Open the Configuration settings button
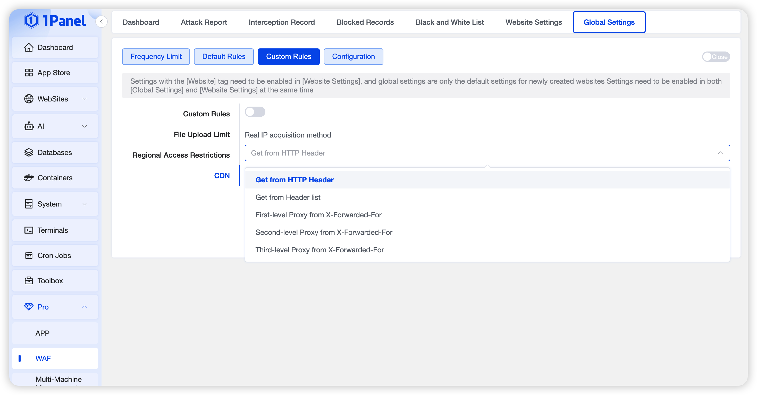 pyautogui.click(x=353, y=57)
